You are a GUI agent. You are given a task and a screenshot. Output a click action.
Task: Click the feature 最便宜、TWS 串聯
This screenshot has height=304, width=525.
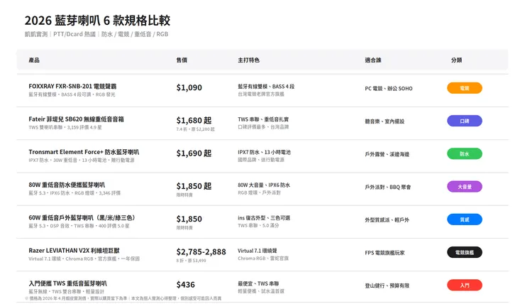258,283
